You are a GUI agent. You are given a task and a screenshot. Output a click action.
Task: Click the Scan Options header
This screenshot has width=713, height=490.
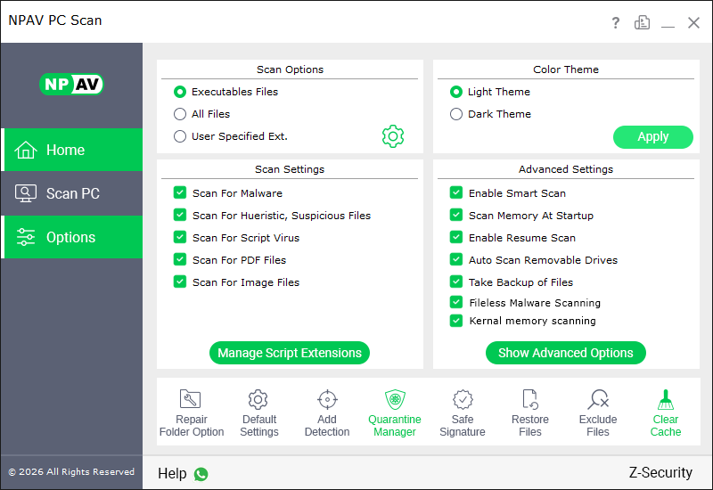click(x=291, y=69)
